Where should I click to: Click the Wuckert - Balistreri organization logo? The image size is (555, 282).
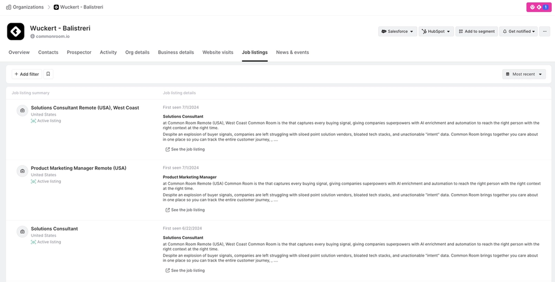click(16, 31)
